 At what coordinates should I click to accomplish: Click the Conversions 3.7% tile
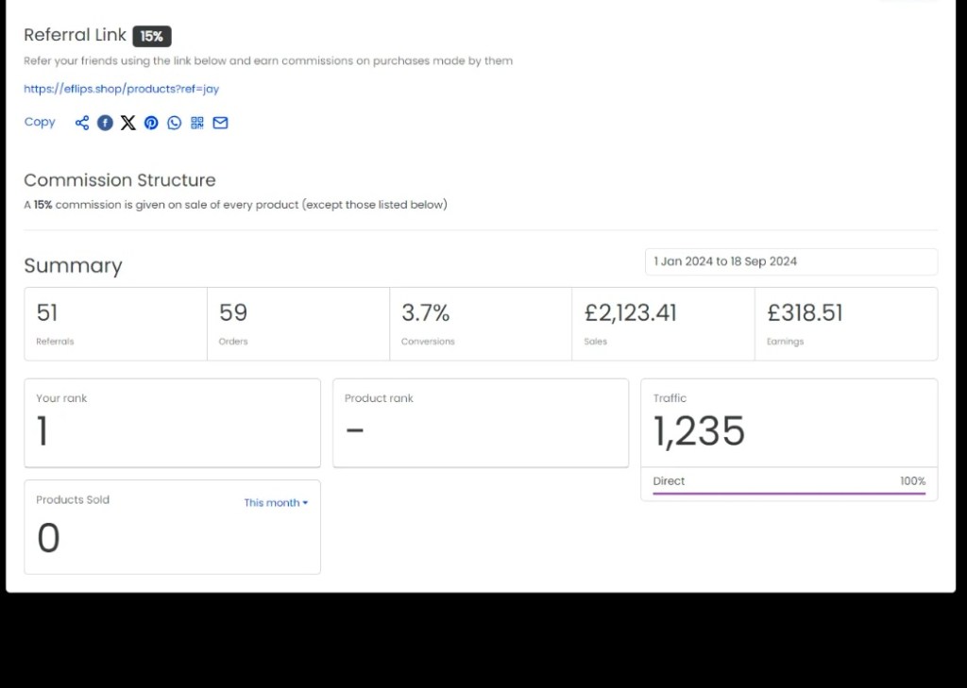[480, 324]
